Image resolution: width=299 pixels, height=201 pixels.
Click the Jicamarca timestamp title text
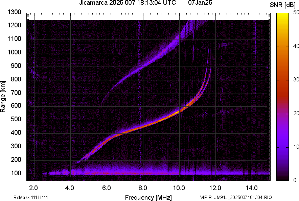(128, 3)
